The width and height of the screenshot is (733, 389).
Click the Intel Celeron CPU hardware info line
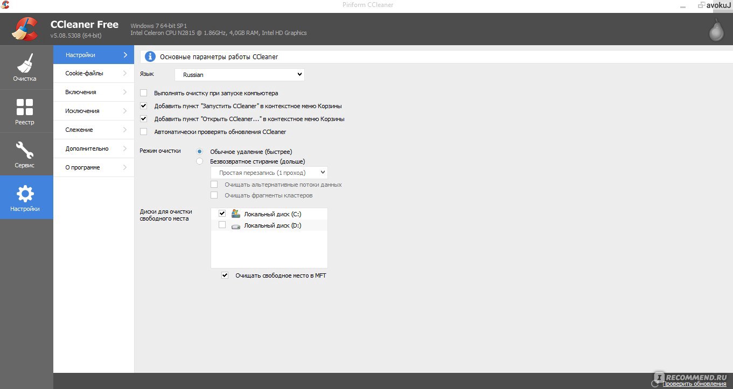coord(219,33)
